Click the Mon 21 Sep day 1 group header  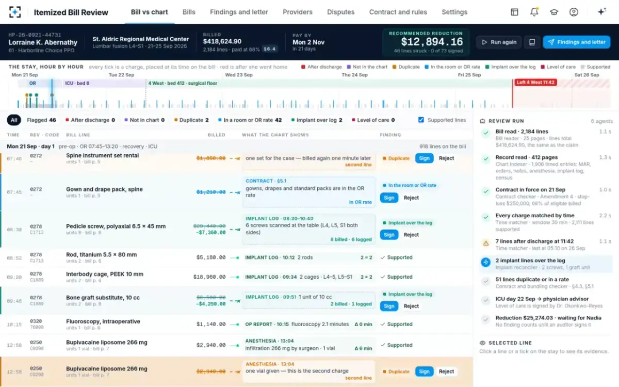236,147
